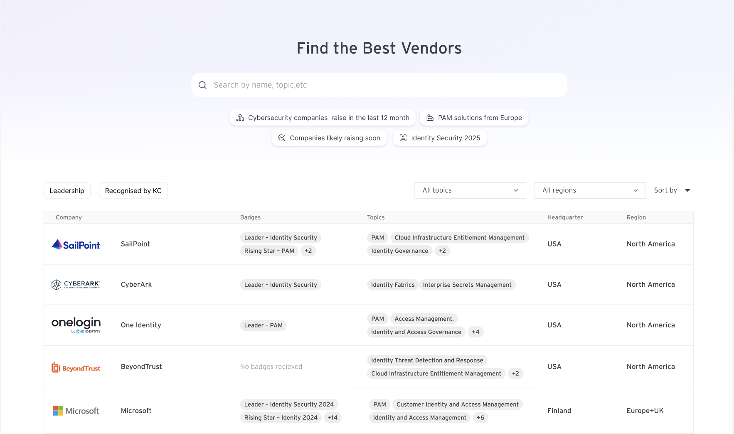Focus the Search by name, topic field
The height and width of the screenshot is (434, 734).
379,85
